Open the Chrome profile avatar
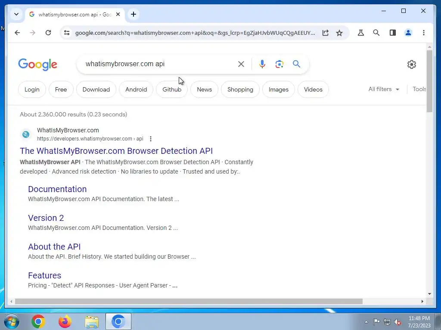Image resolution: width=441 pixels, height=330 pixels. coord(408,33)
